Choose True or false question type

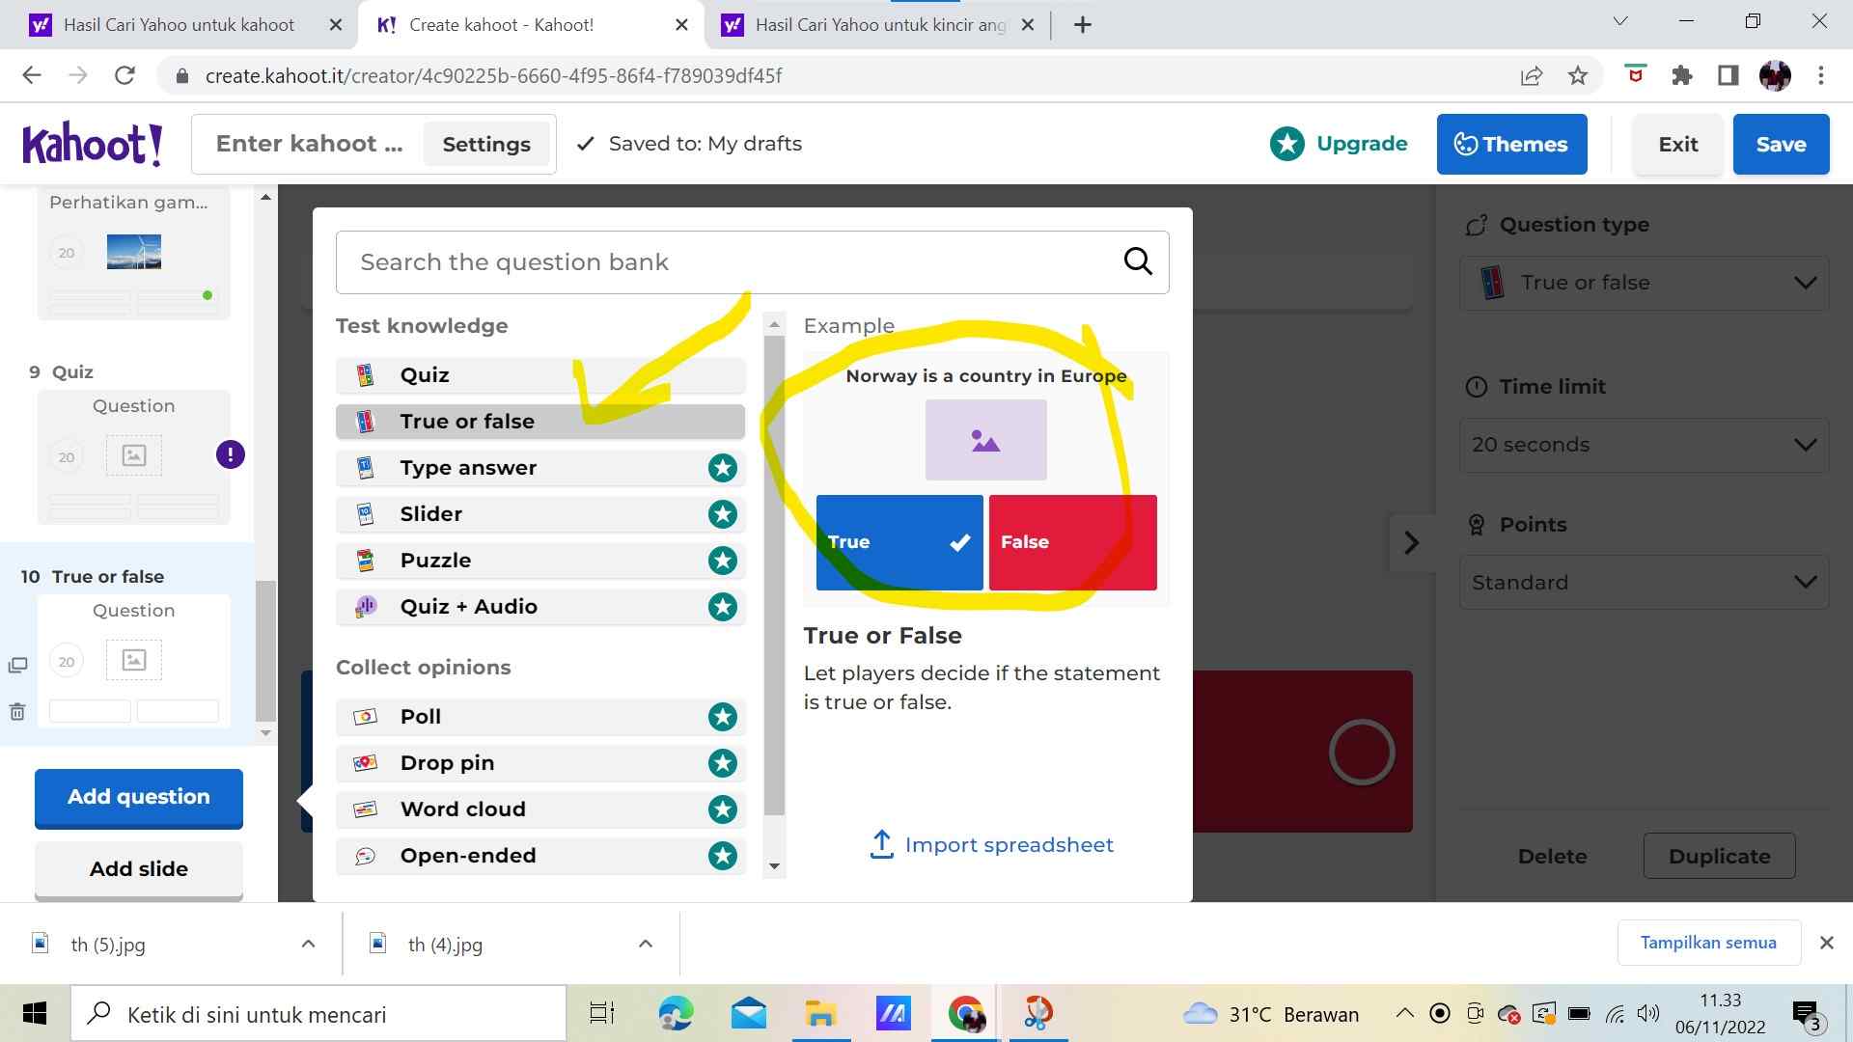(x=540, y=422)
